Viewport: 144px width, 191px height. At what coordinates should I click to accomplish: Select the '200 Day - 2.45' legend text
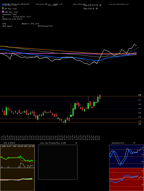[11, 12]
